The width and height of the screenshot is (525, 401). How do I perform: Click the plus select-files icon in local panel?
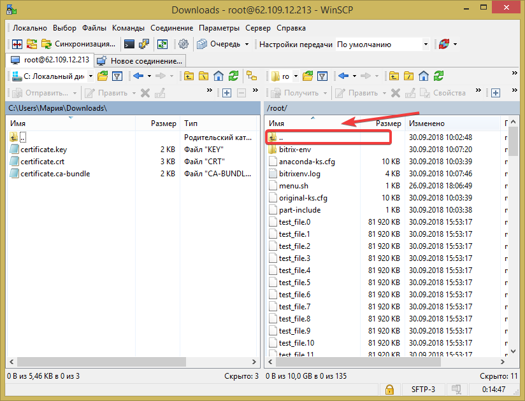[227, 93]
